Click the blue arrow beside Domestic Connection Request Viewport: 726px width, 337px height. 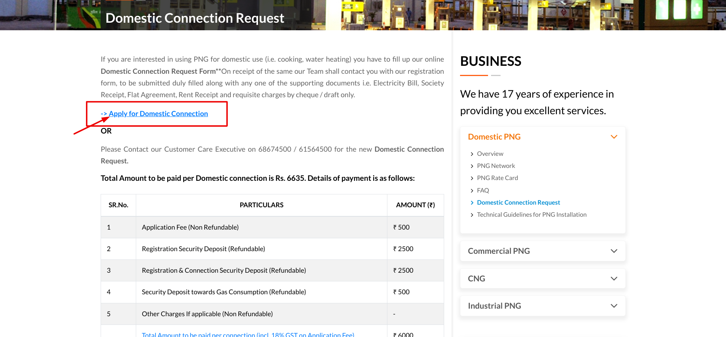click(472, 203)
